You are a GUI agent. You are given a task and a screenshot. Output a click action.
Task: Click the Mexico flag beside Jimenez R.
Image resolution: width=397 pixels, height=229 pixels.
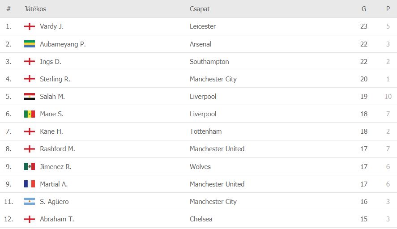30,166
